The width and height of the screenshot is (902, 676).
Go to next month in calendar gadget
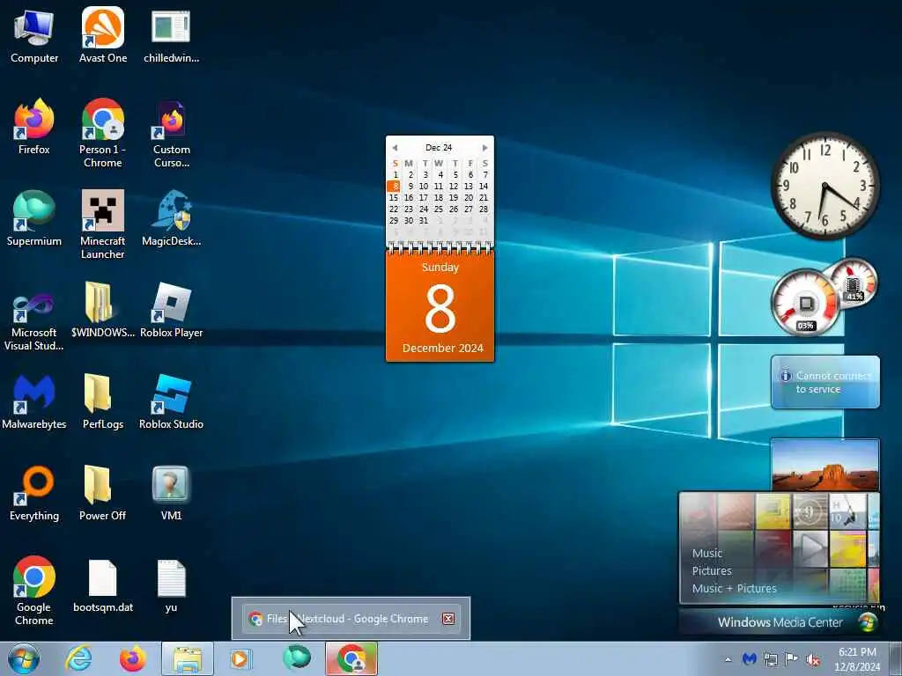485,148
